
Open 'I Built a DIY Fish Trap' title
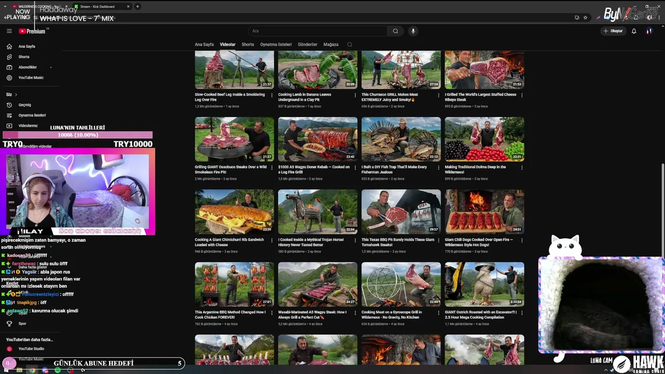394,169
